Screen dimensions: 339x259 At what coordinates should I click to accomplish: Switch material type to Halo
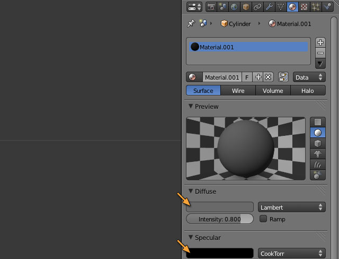307,91
